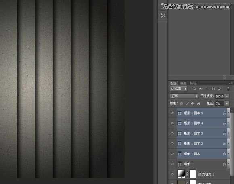Image resolution: width=234 pixels, height=184 pixels.
Task: Hide the 矩形 1 副本 3 layer
Action: tap(172, 134)
